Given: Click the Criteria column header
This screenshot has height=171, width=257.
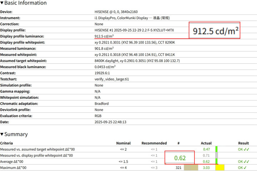Looking at the screenshot, I should point(6,143).
